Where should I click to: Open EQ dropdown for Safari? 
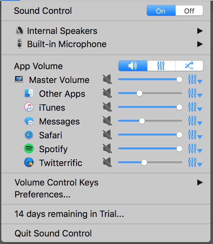click(195, 135)
